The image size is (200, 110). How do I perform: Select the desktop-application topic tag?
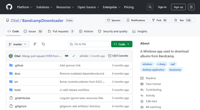point(153,70)
